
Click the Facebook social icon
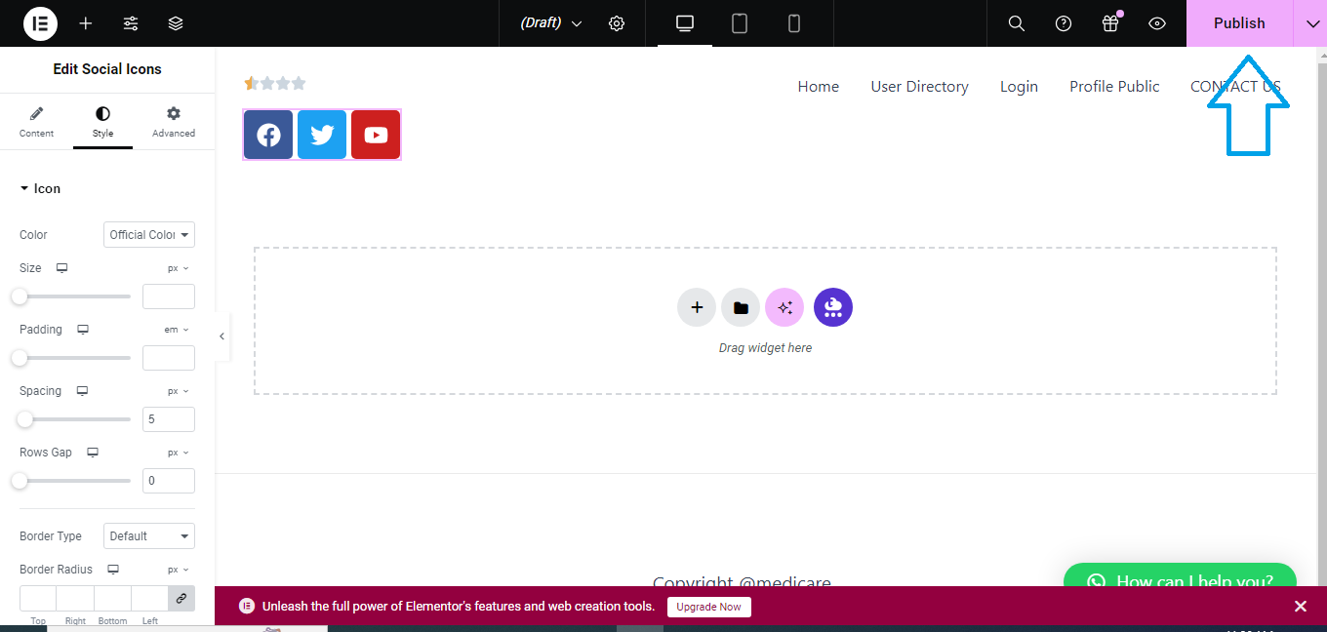pyautogui.click(x=268, y=135)
